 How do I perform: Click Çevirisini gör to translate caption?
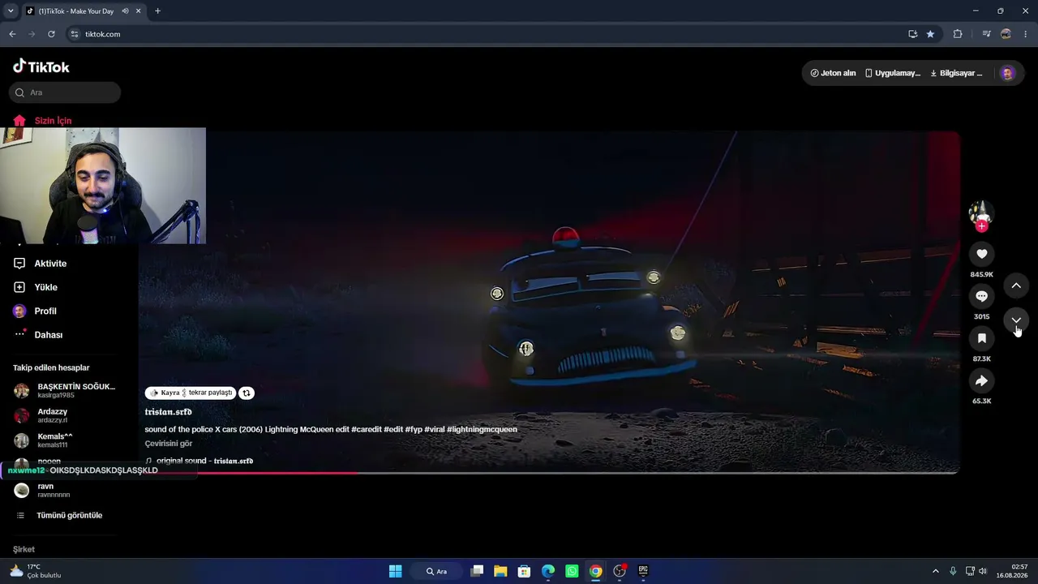[169, 444]
